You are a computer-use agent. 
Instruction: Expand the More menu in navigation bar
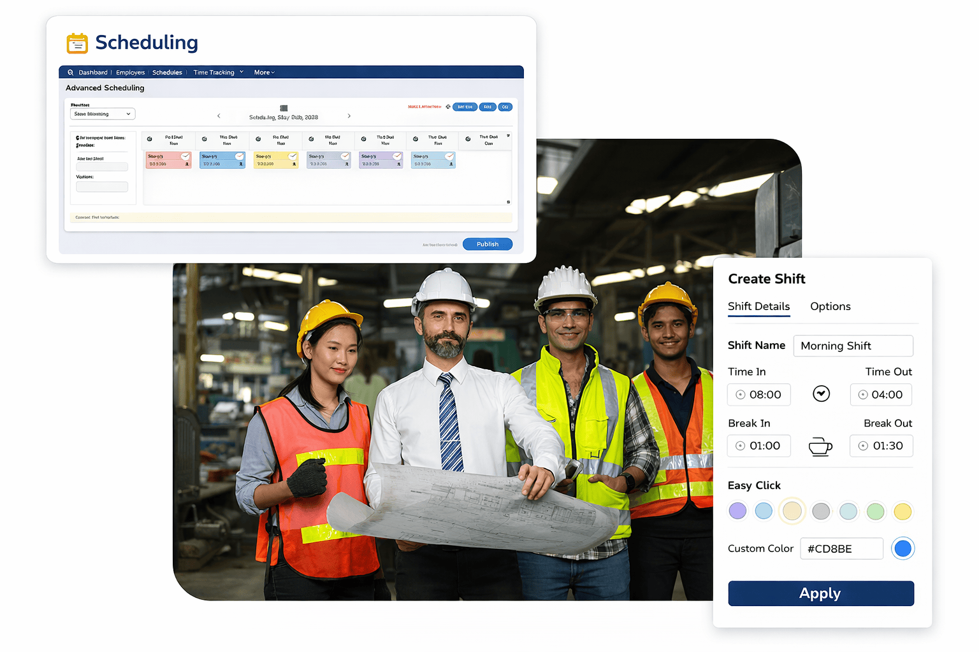(x=264, y=73)
